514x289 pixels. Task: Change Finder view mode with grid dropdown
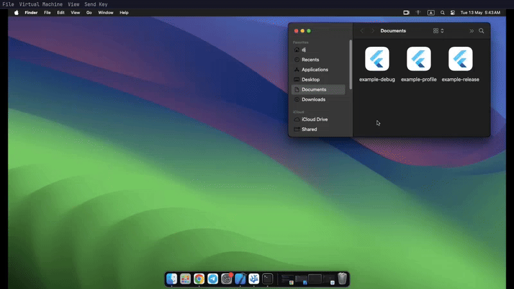(438, 31)
